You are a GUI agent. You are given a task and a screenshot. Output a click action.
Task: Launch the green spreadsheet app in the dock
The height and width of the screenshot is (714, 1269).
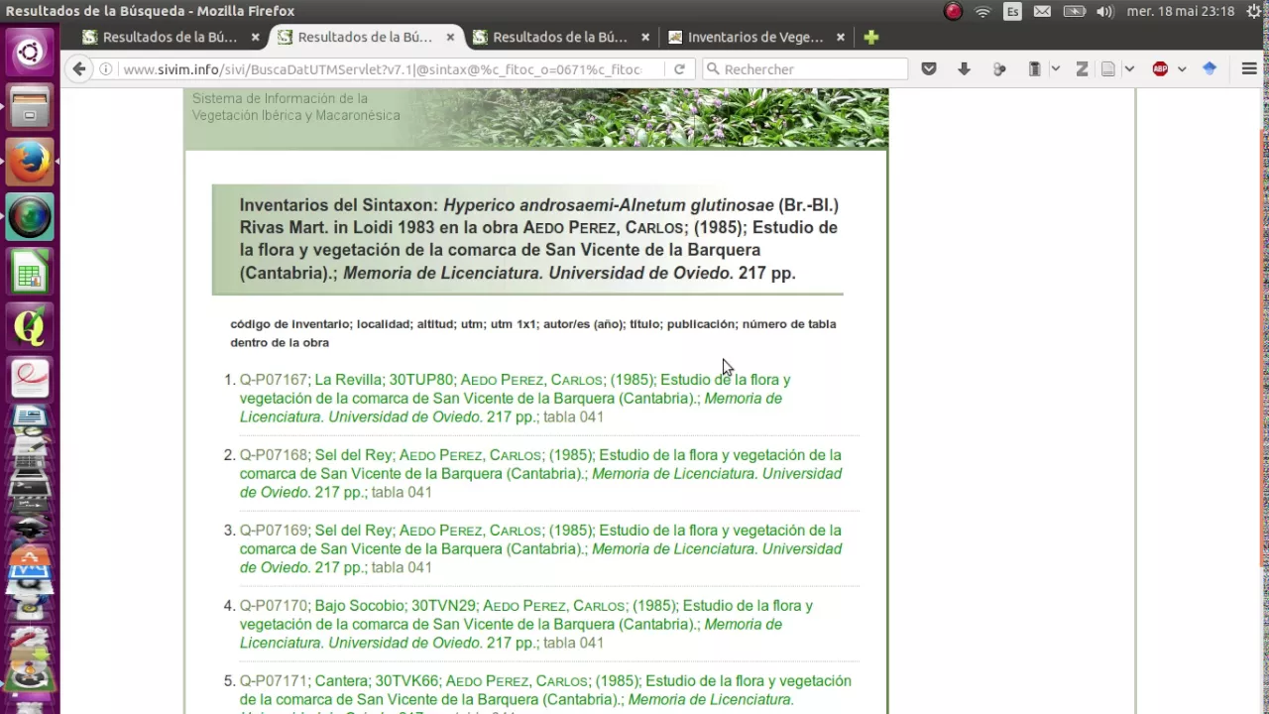coord(29,272)
